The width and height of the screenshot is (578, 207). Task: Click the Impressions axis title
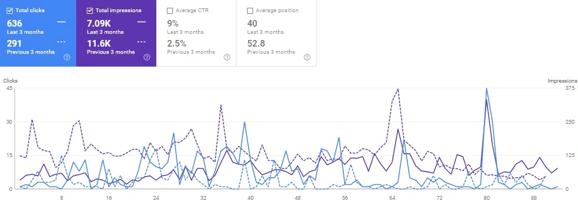tap(562, 81)
